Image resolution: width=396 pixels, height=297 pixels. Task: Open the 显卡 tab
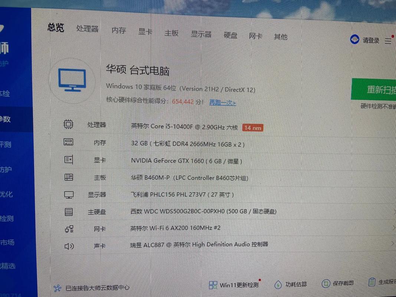tap(145, 32)
